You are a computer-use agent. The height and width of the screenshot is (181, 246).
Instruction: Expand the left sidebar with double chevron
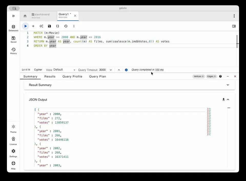13,16
